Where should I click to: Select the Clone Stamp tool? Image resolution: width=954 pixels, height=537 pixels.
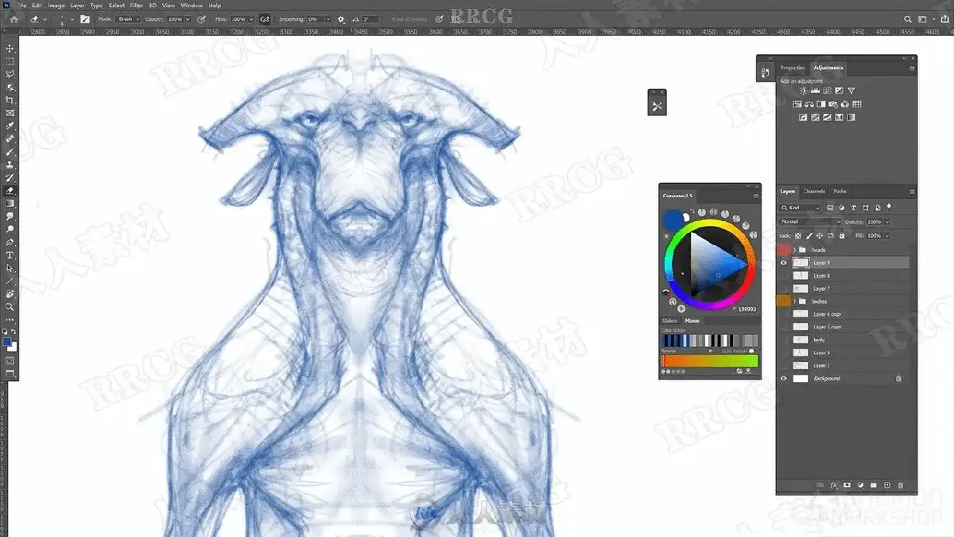(x=10, y=165)
